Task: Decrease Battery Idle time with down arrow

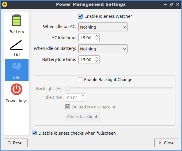Action: coord(97,62)
